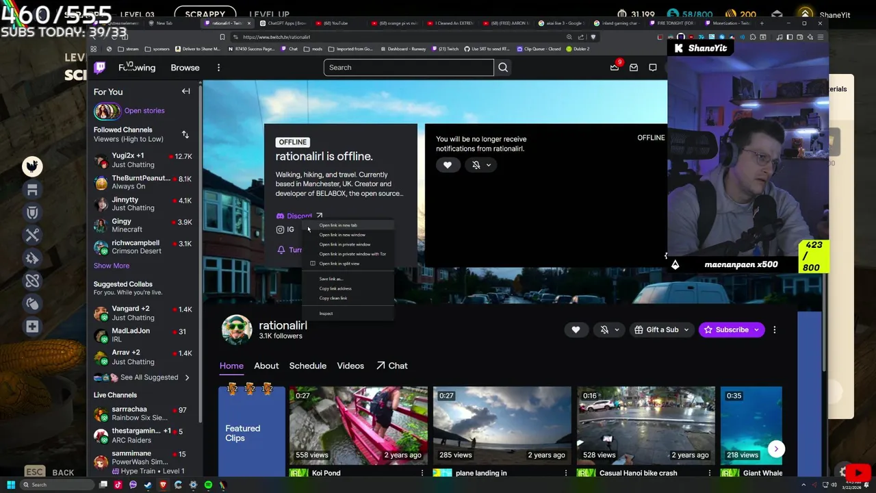Image resolution: width=876 pixels, height=493 pixels.
Task: Open the Gift a Sub dropdown
Action: click(661, 330)
